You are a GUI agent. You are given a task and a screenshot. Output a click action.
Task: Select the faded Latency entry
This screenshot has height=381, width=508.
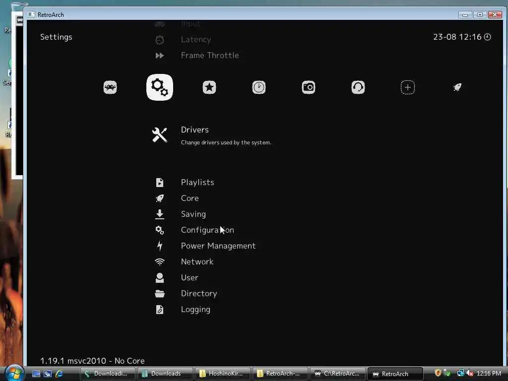point(196,40)
